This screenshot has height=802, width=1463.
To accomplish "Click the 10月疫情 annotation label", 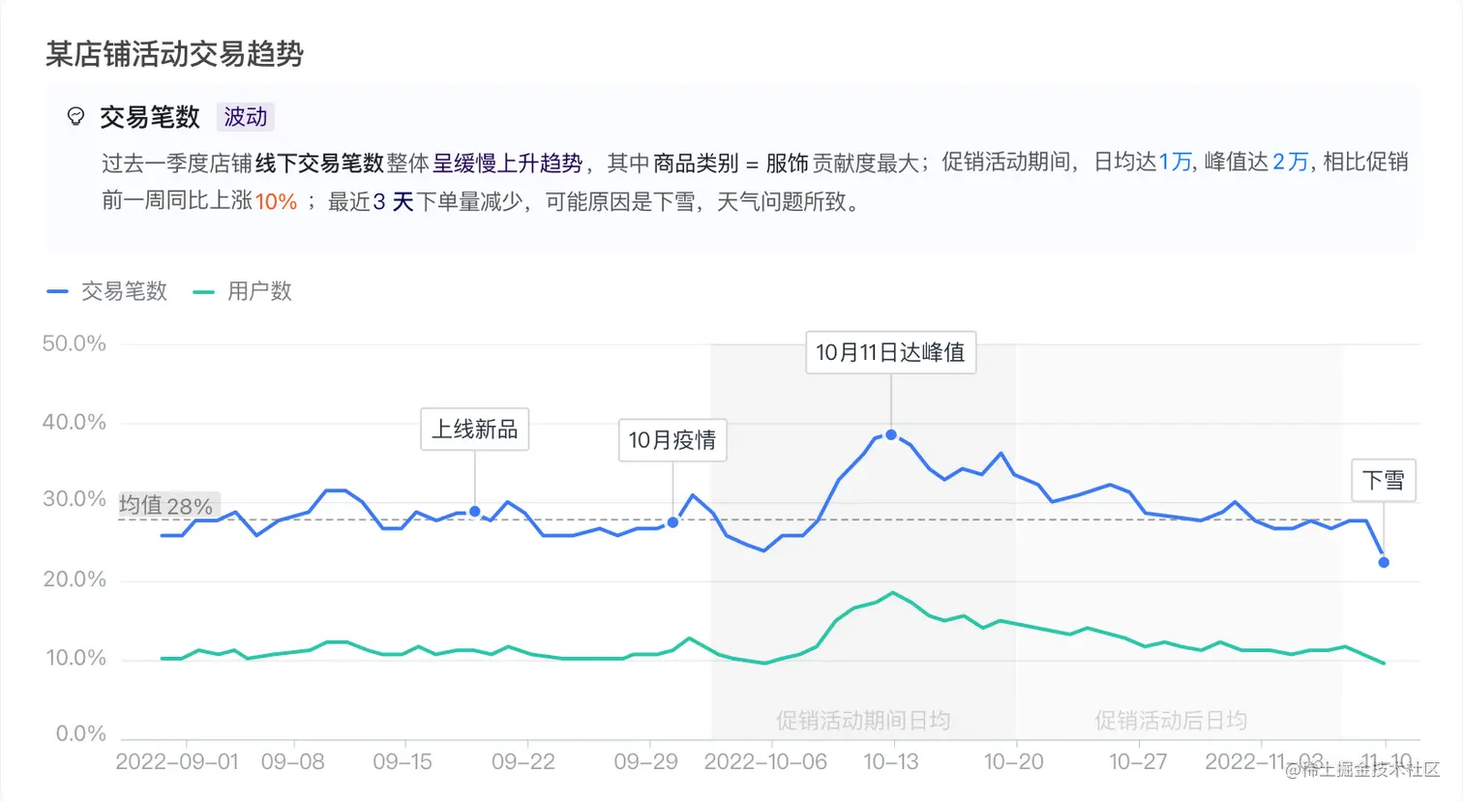I will pos(672,440).
